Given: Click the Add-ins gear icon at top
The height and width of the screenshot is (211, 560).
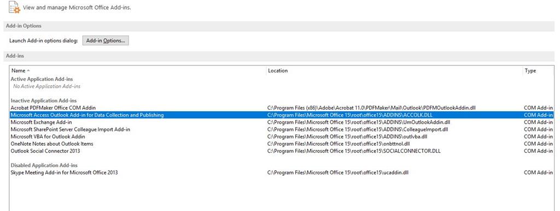Looking at the screenshot, I should tap(14, 7).
